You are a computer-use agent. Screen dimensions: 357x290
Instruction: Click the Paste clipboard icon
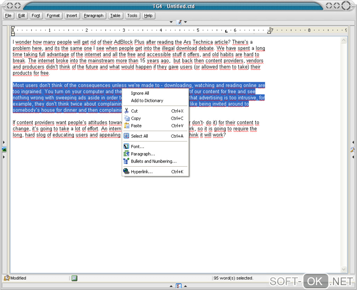pyautogui.click(x=127, y=125)
